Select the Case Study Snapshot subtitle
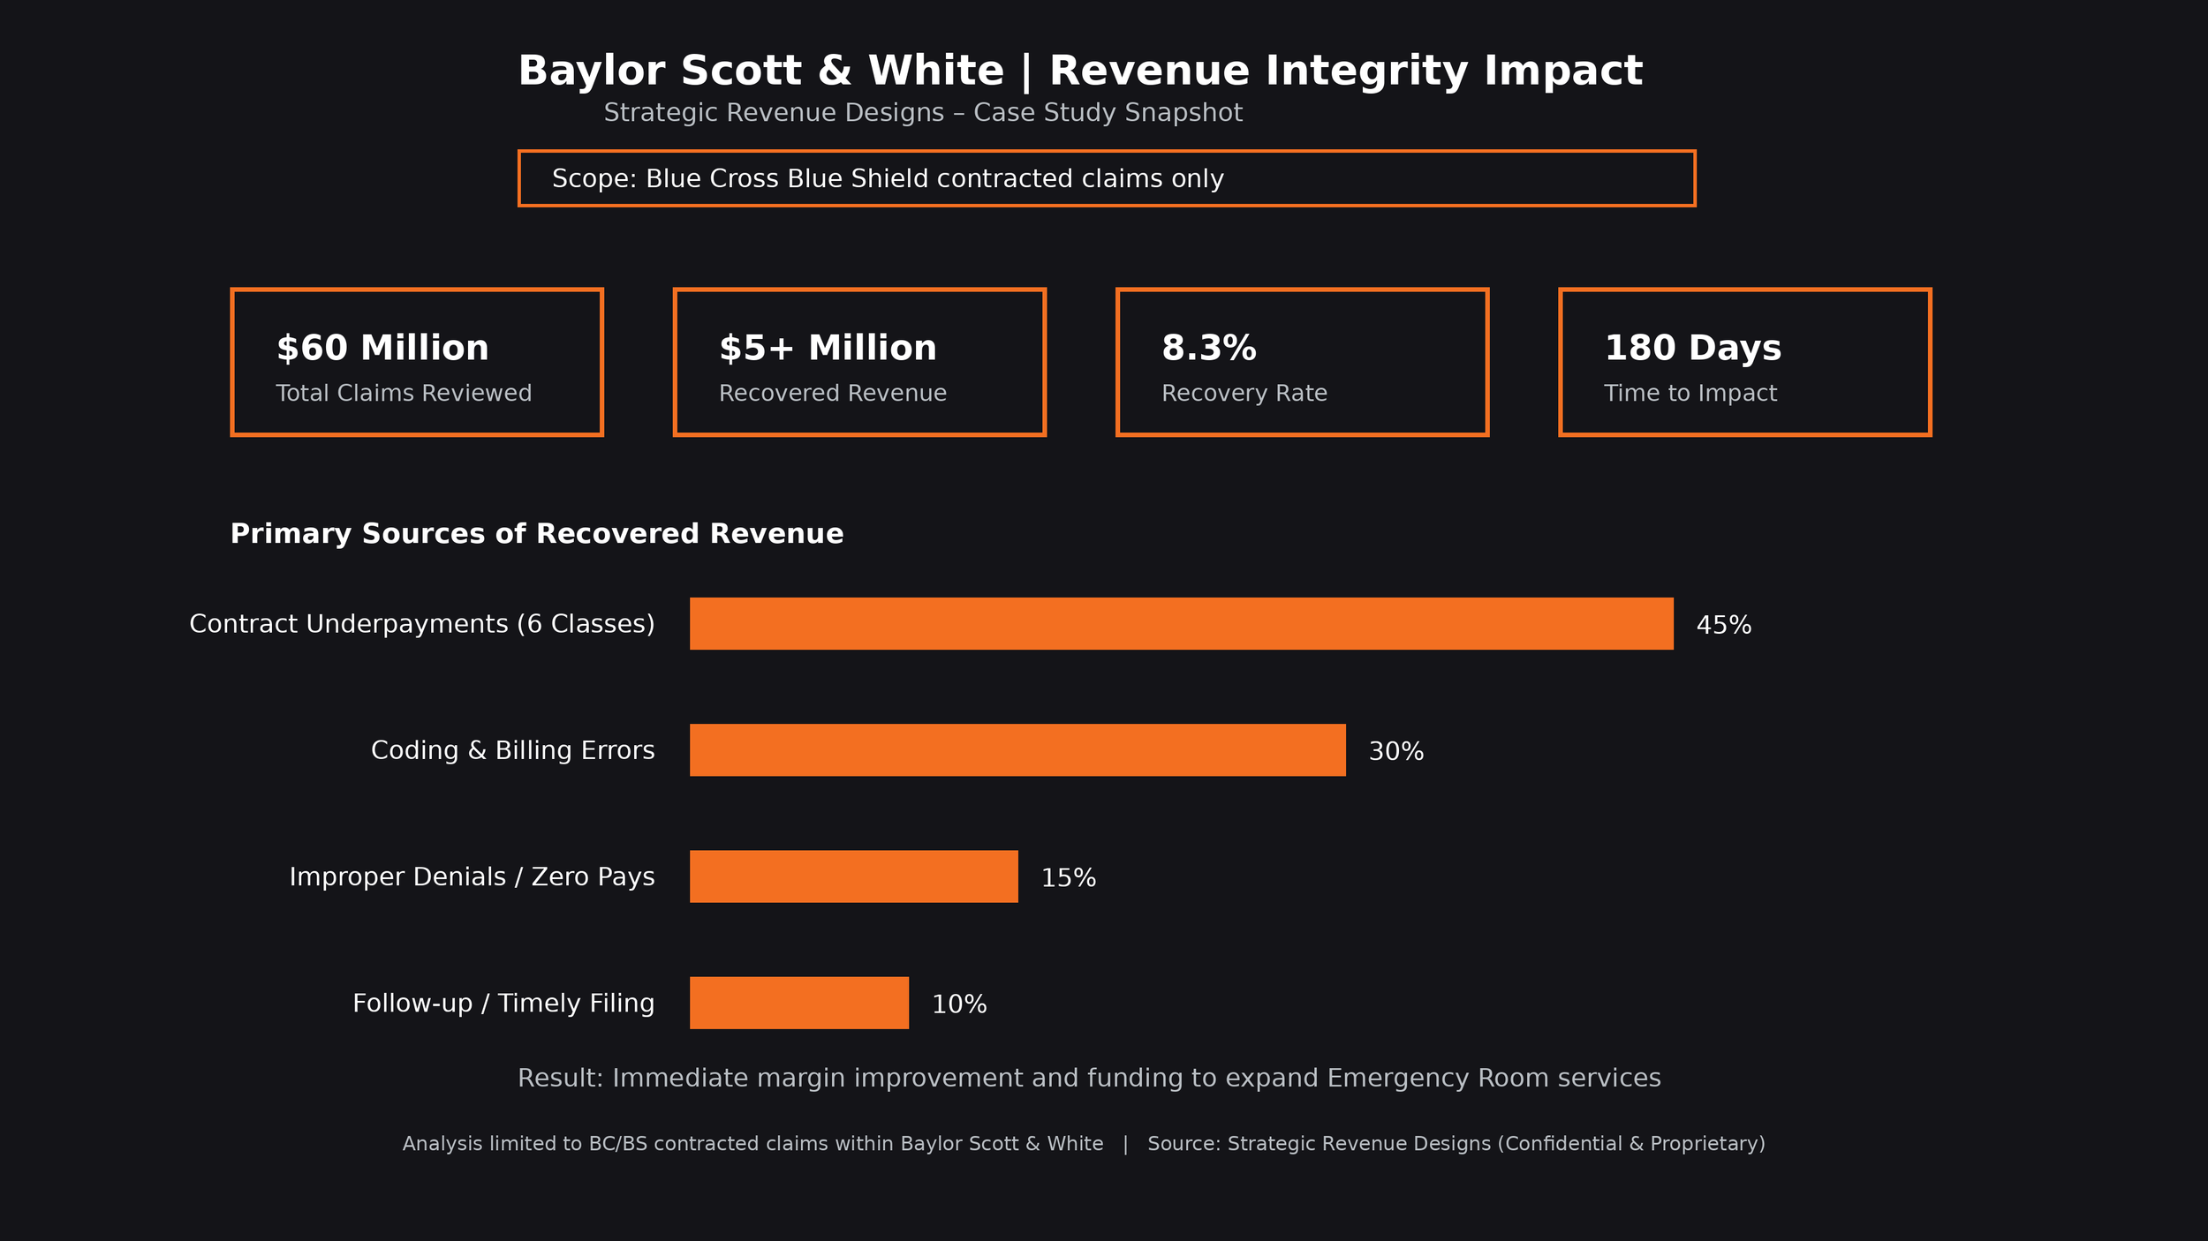Viewport: 2208px width, 1241px height. [x=924, y=112]
